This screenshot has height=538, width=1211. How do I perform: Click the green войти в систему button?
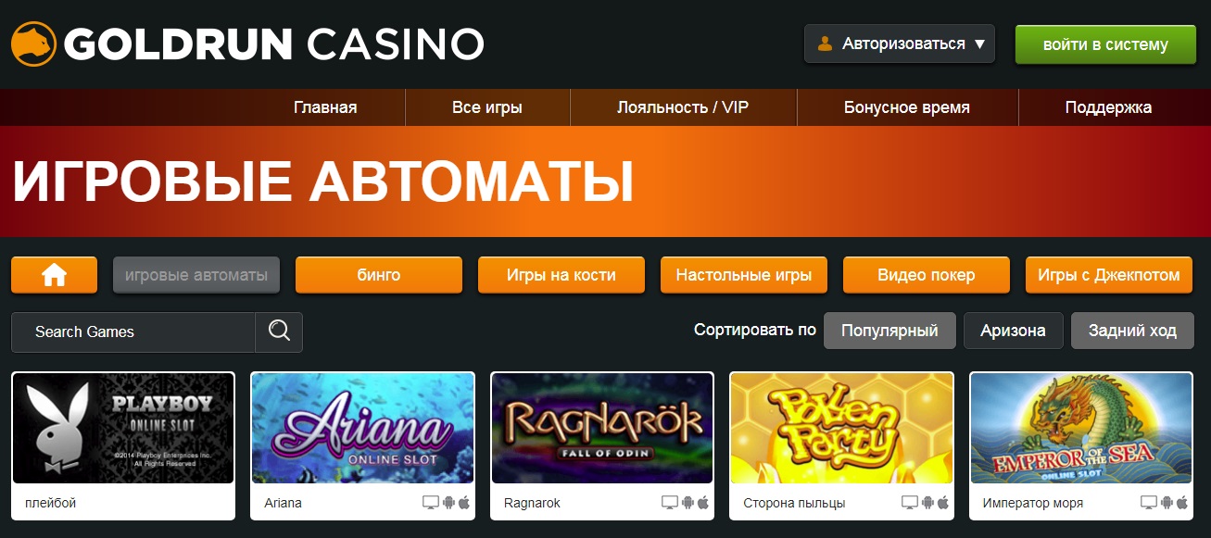point(1105,44)
